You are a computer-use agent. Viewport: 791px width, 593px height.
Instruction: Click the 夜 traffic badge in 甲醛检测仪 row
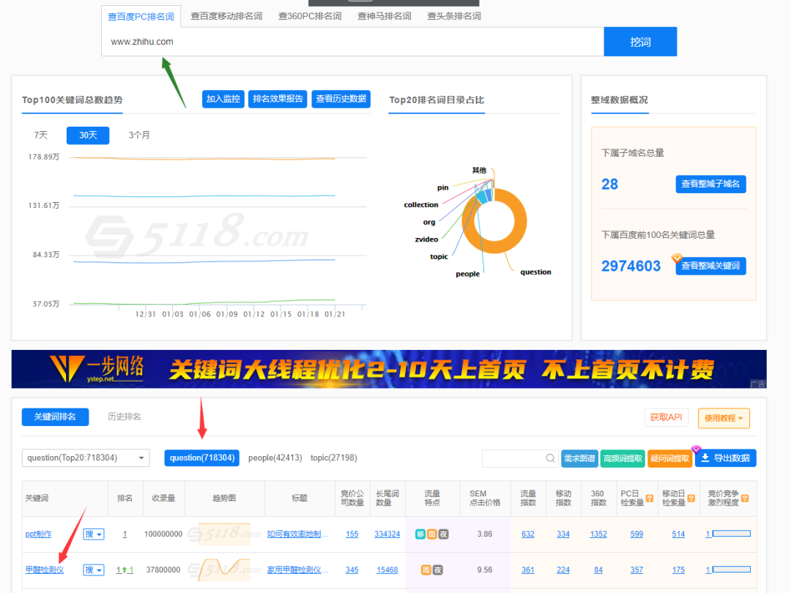pyautogui.click(x=437, y=570)
